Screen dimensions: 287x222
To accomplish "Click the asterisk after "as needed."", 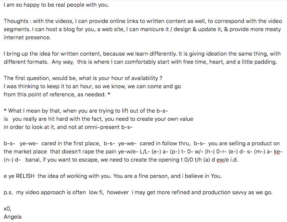I will [x=109, y=94].
